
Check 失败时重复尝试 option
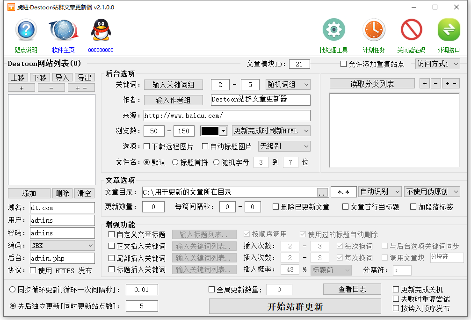(396, 298)
